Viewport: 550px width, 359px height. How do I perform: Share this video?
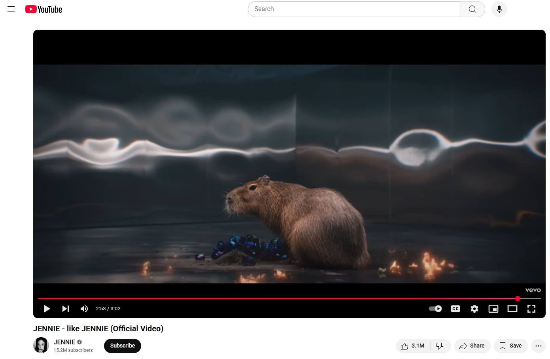click(x=472, y=346)
